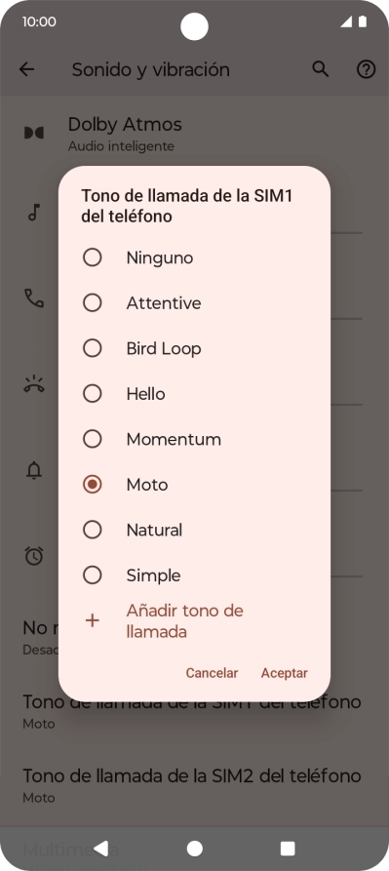Select the Attentive ringtone option
Screen dimensions: 389x871
click(x=194, y=303)
